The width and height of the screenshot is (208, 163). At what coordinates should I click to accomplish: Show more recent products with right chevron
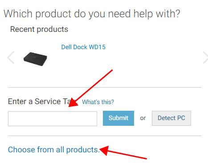[x=205, y=58]
